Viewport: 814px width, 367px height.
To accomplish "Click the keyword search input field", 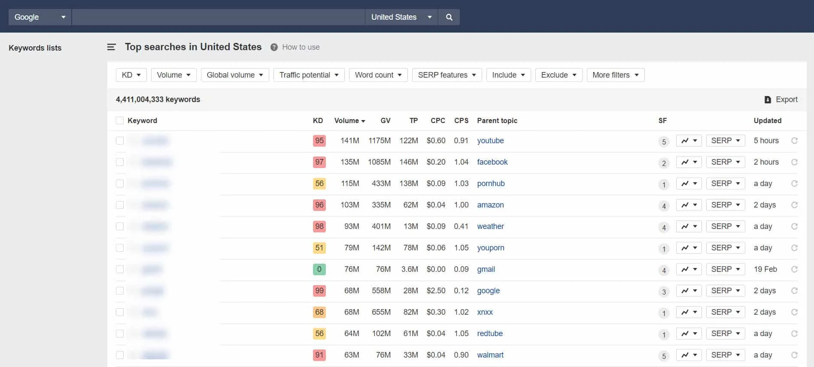I will 218,17.
